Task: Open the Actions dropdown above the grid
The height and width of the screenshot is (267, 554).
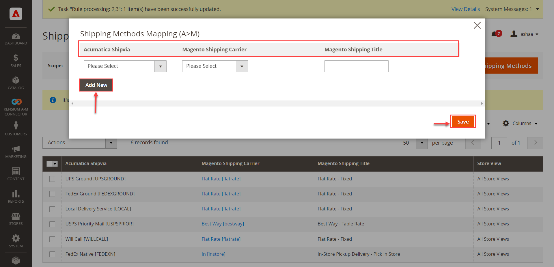Action: [x=79, y=142]
